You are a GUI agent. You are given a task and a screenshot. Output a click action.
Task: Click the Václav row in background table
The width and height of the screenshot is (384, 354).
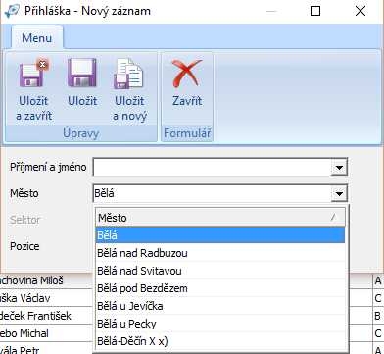[46, 298]
